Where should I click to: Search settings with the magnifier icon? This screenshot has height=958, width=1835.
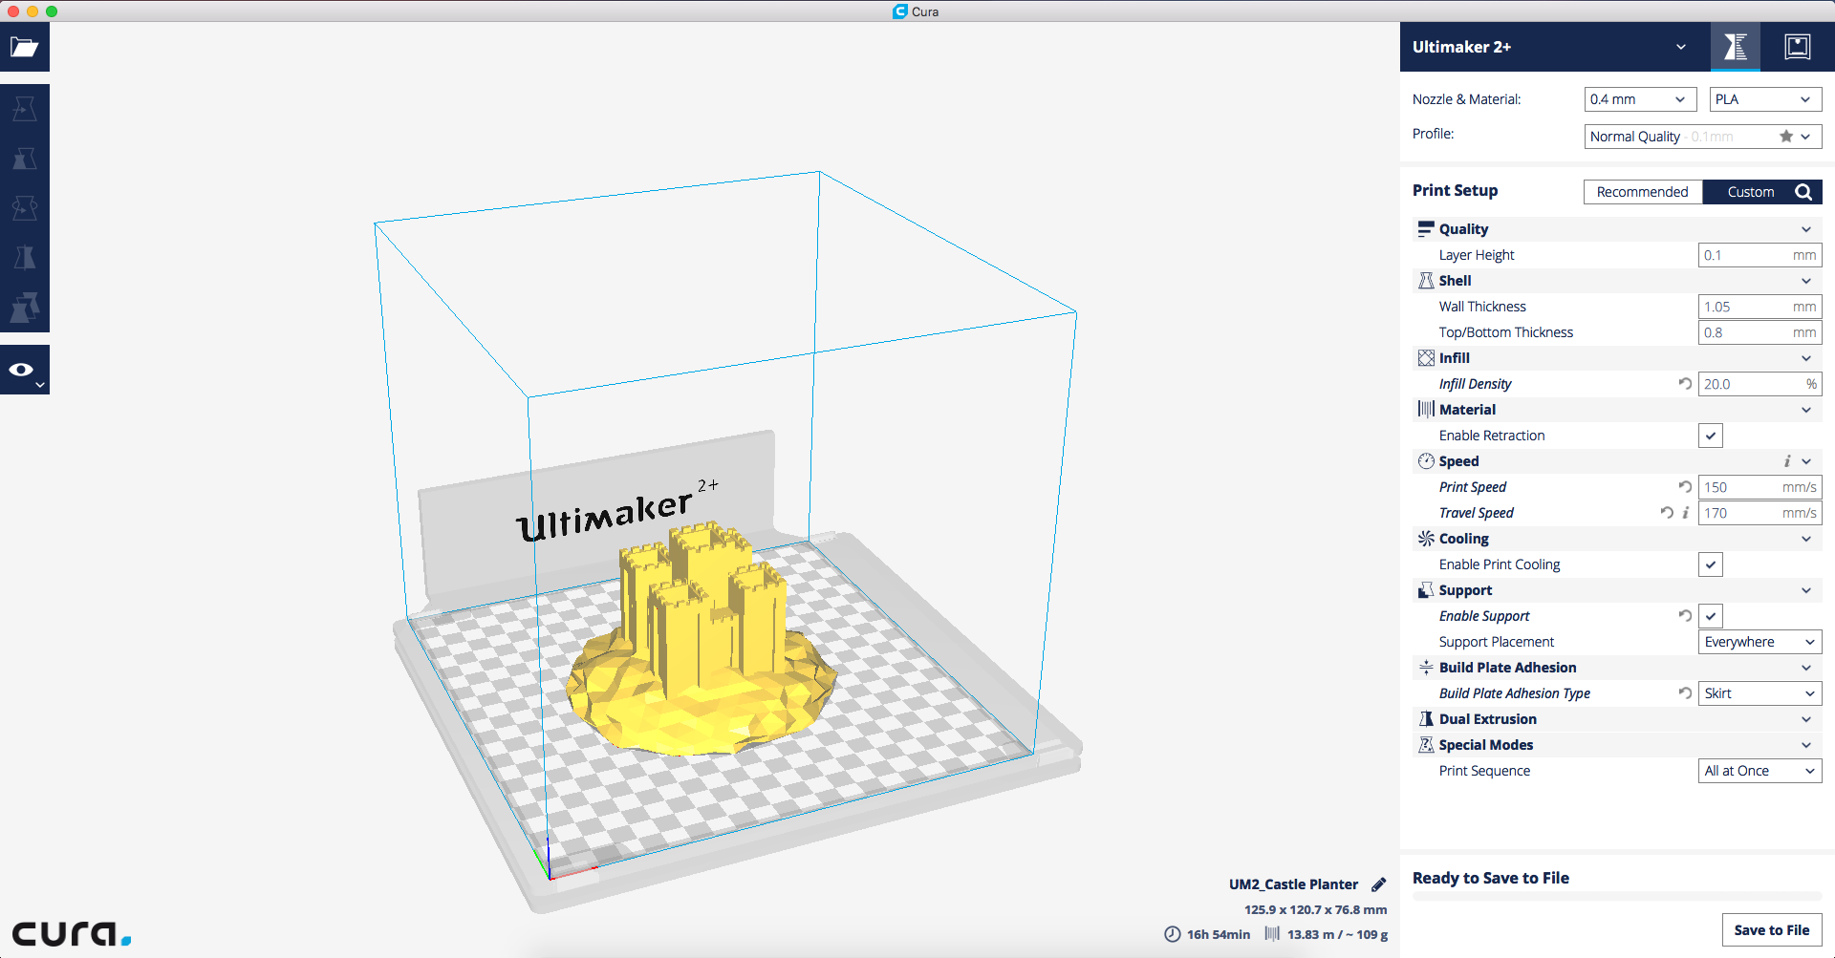pos(1803,192)
